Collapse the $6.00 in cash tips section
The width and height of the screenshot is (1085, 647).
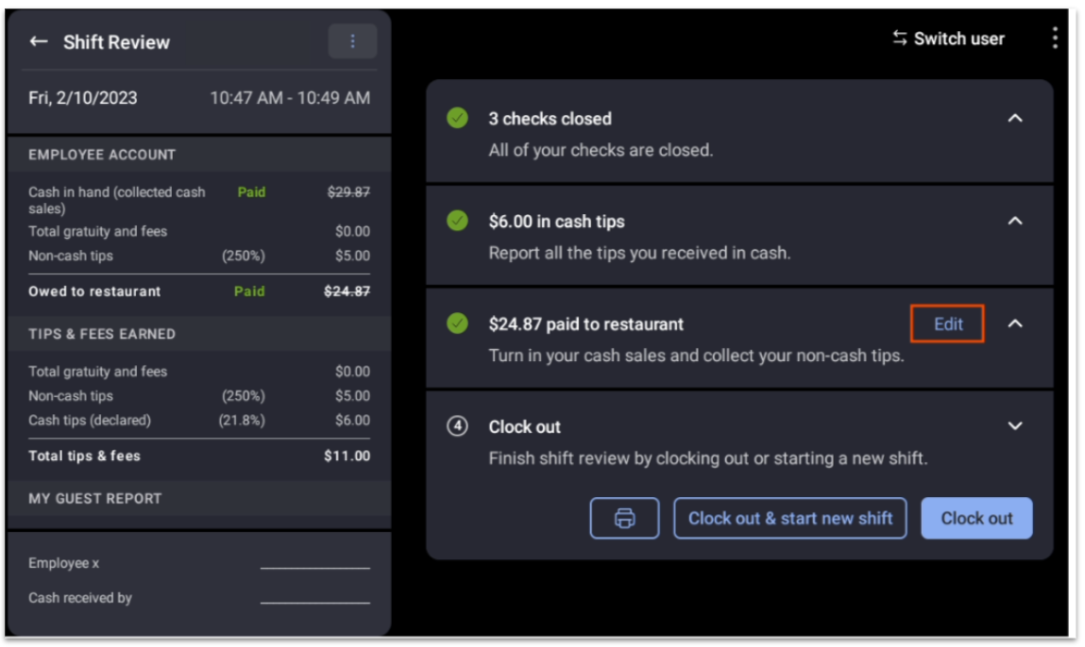(1015, 221)
